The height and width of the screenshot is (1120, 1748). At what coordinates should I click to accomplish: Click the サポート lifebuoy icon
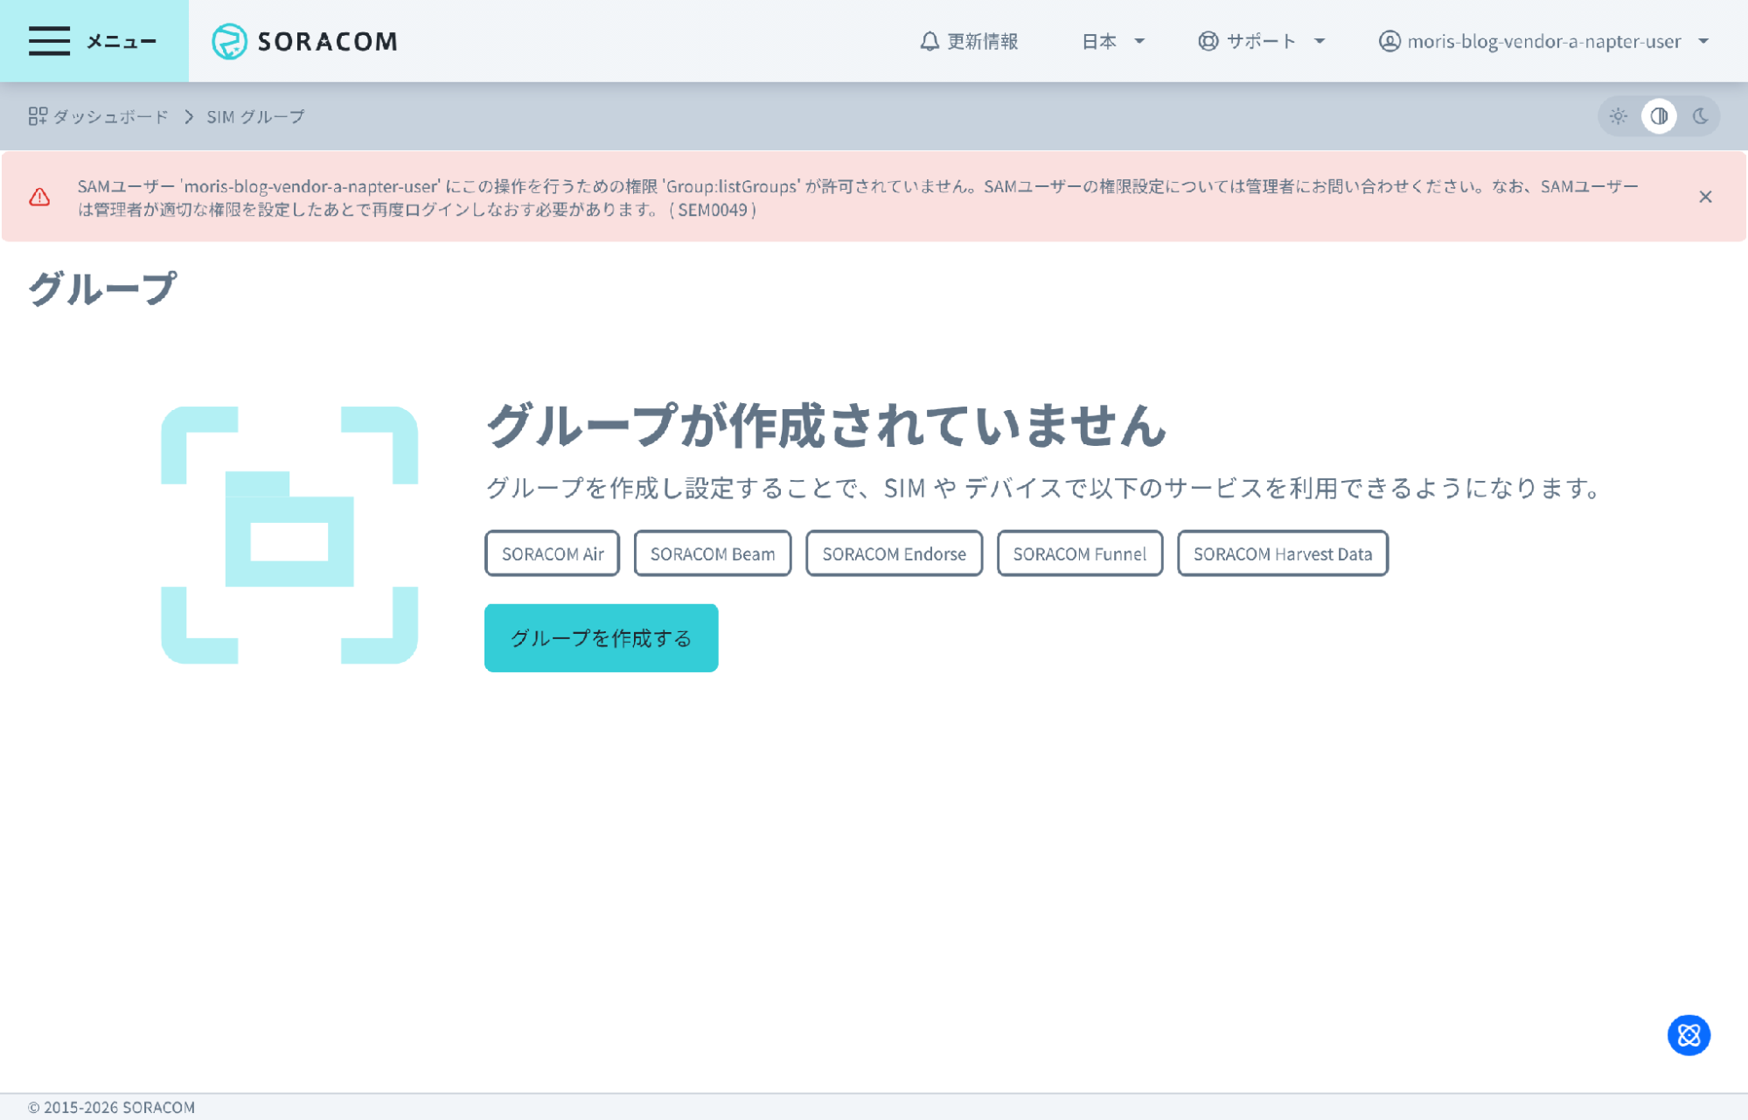click(x=1208, y=41)
